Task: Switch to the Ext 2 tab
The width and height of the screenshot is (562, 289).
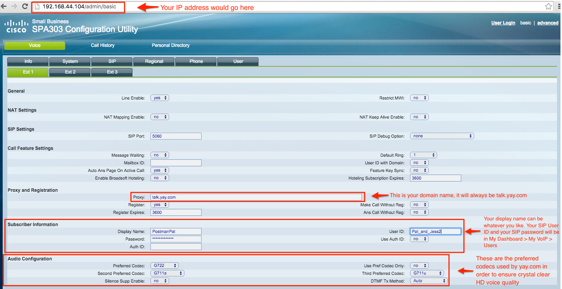Action: click(70, 72)
